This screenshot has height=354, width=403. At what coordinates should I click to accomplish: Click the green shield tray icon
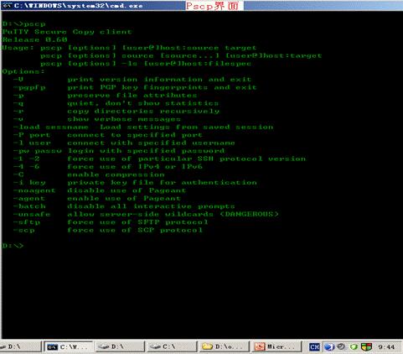354,347
